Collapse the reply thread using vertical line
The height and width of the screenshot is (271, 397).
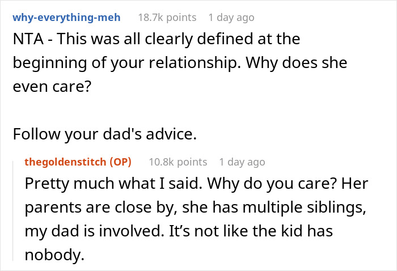[13, 210]
